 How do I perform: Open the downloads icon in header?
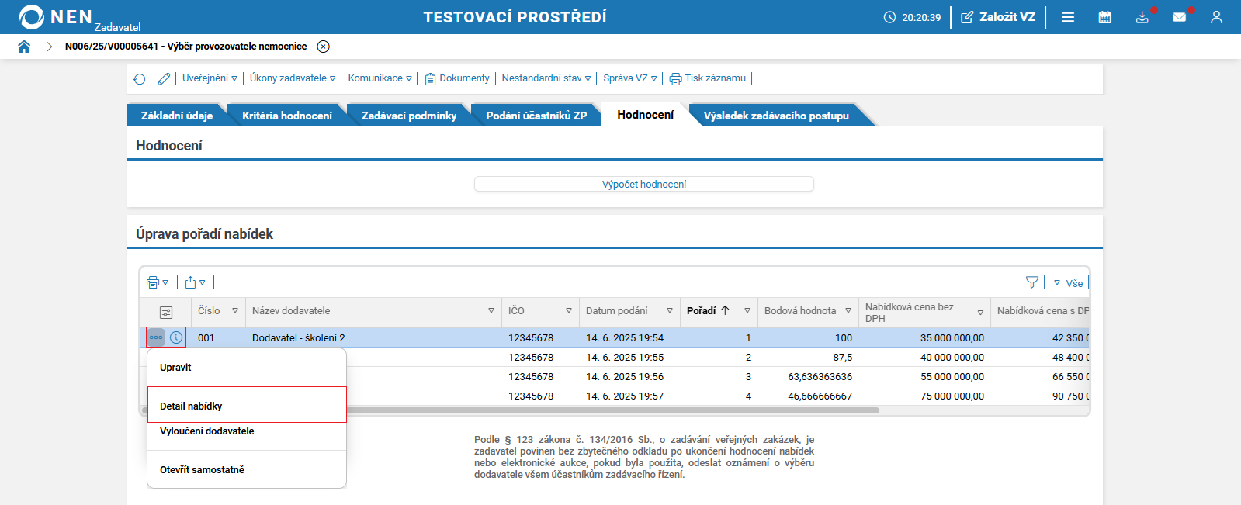point(1142,17)
